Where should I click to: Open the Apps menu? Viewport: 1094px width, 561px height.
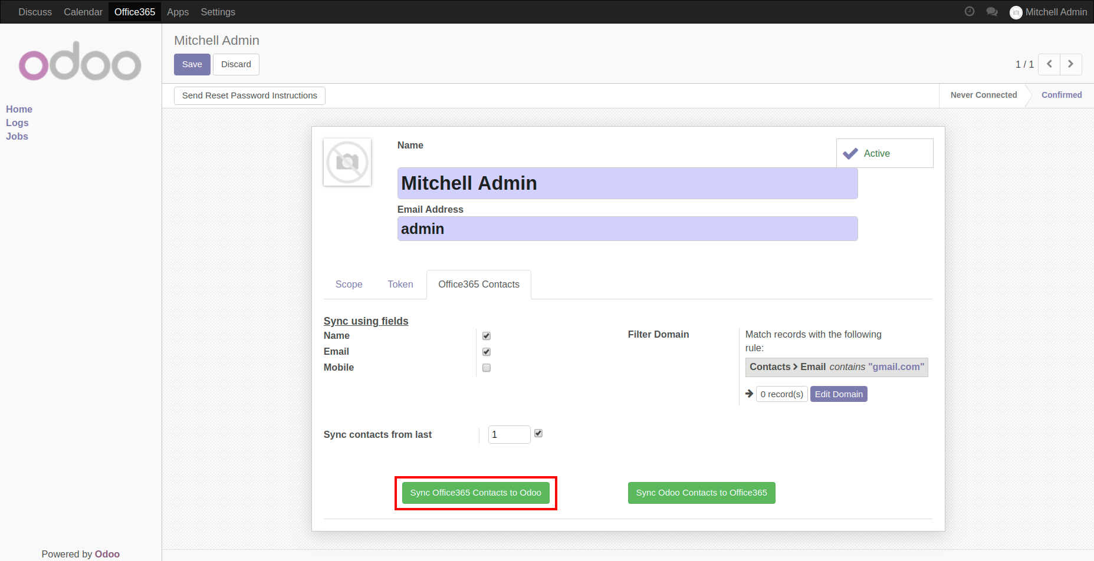coord(178,12)
